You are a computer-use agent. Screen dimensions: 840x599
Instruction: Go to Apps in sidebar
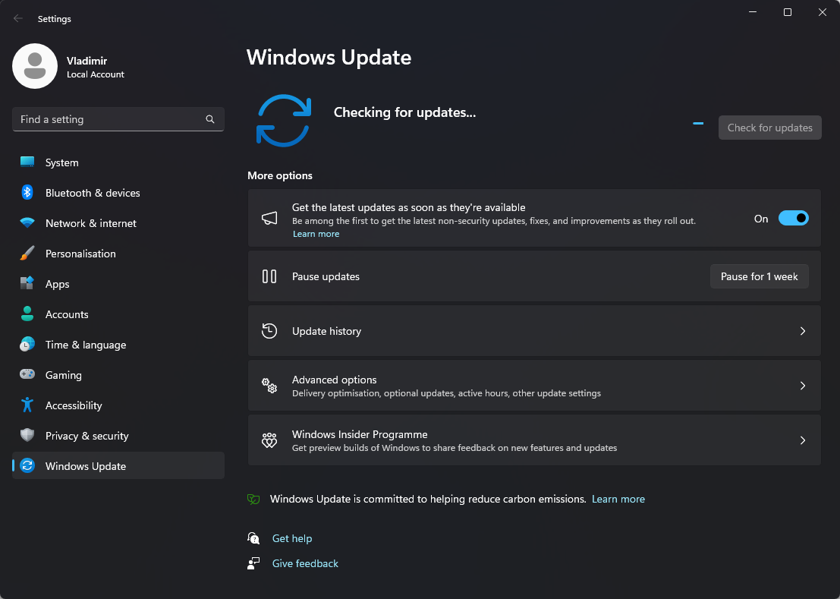[x=57, y=284]
